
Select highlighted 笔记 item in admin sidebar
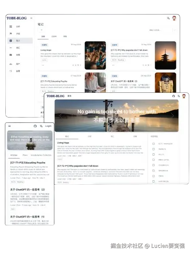(20, 41)
